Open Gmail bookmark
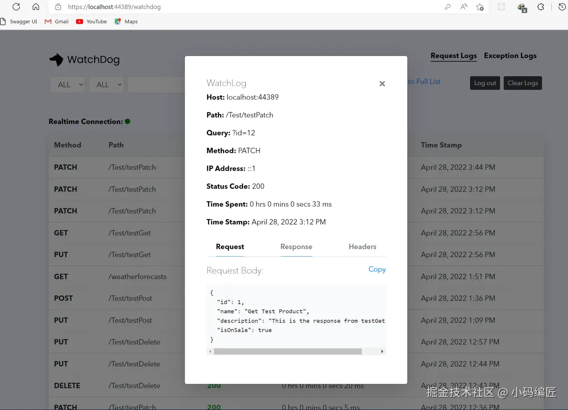 [x=56, y=21]
